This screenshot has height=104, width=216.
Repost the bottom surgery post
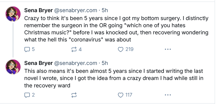(x=76, y=49)
